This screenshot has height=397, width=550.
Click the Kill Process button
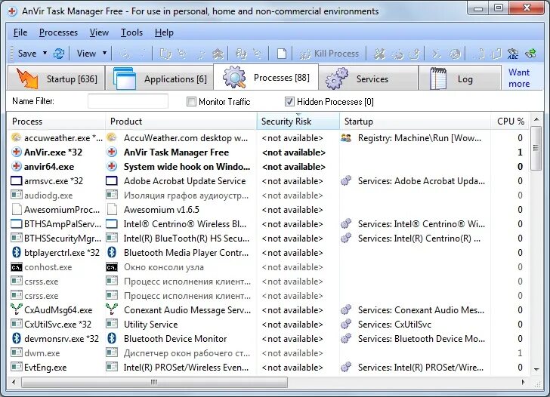[x=329, y=54]
